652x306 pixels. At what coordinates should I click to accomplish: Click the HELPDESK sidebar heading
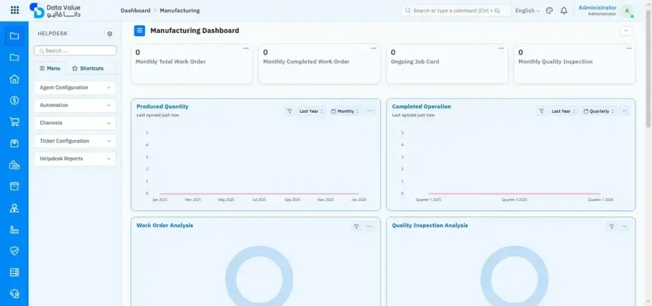point(52,34)
